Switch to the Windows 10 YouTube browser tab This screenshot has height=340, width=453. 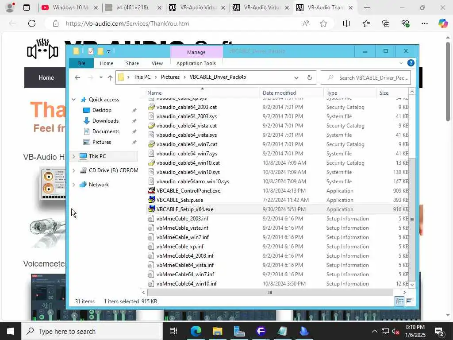coord(70,8)
